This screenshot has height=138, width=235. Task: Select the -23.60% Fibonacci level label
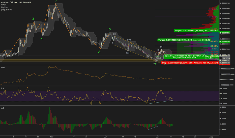(x=214, y=46)
